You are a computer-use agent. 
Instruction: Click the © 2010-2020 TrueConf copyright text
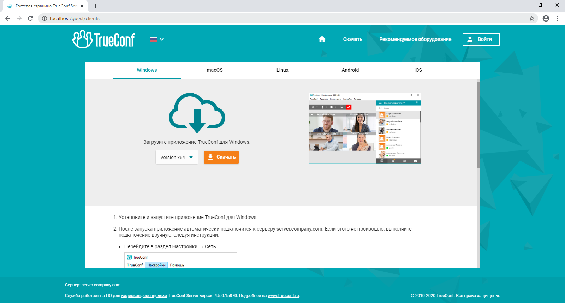coord(455,296)
